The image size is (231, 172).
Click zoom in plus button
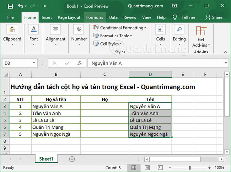coord(209,168)
